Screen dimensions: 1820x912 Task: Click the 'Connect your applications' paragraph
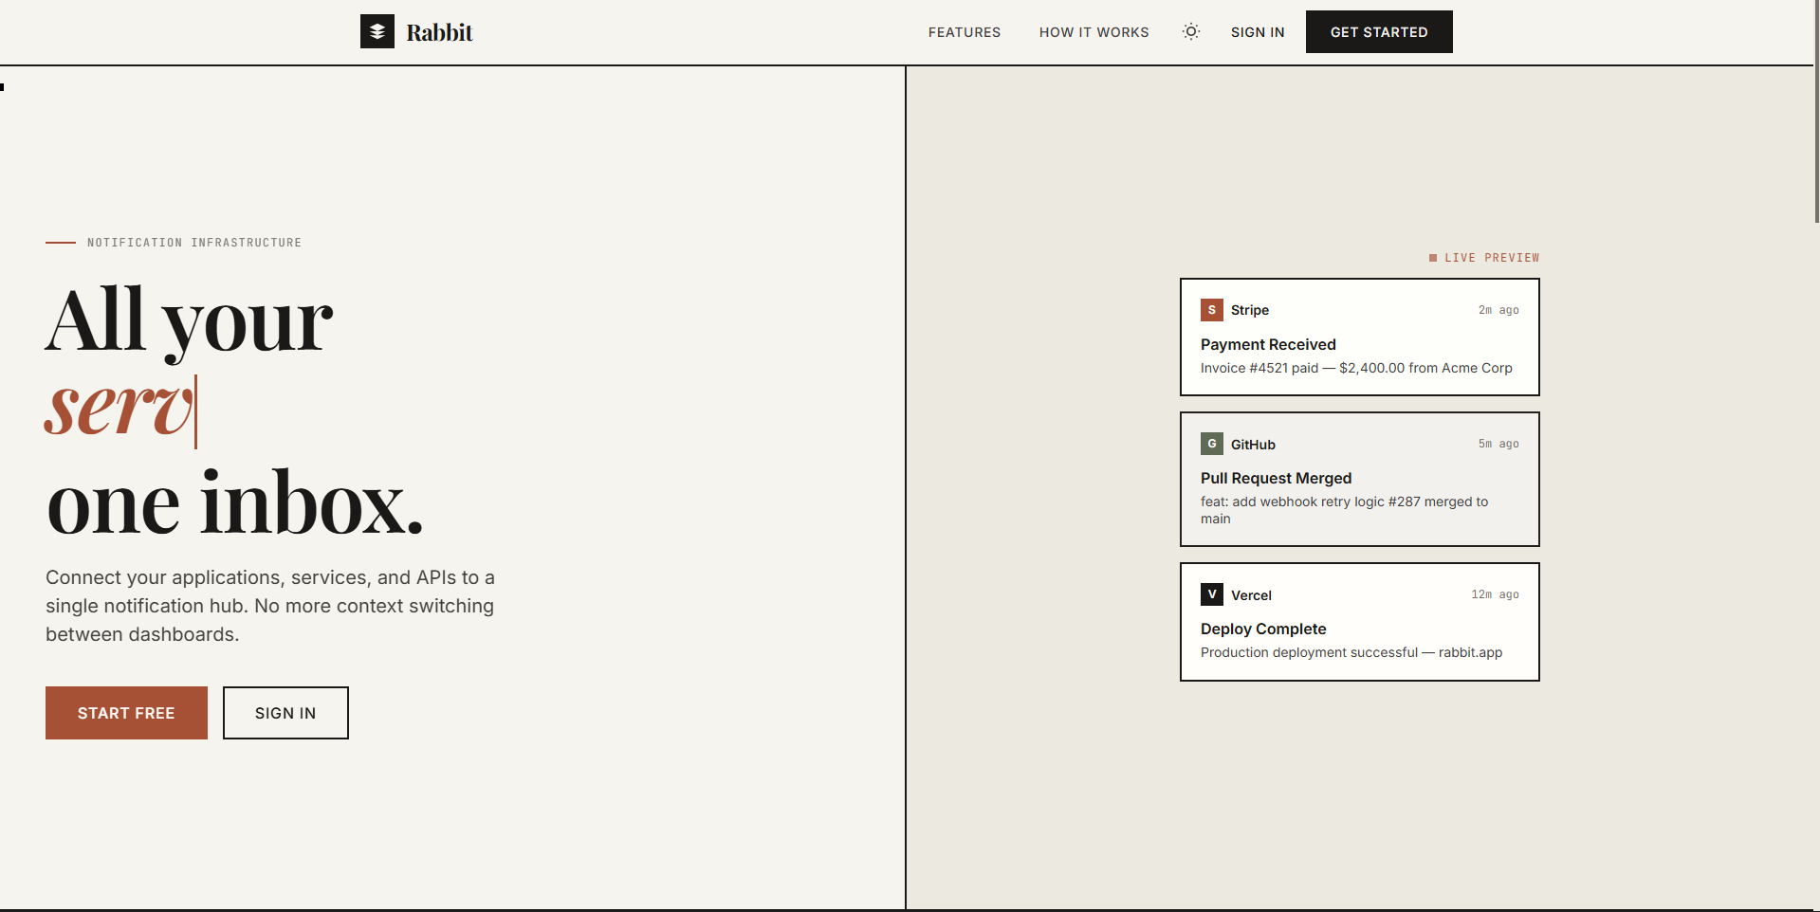click(270, 606)
